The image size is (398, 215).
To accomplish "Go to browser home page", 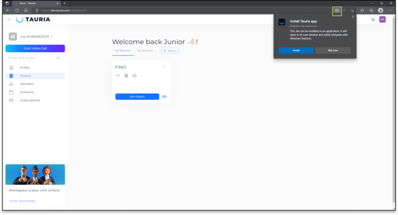I will (x=26, y=10).
